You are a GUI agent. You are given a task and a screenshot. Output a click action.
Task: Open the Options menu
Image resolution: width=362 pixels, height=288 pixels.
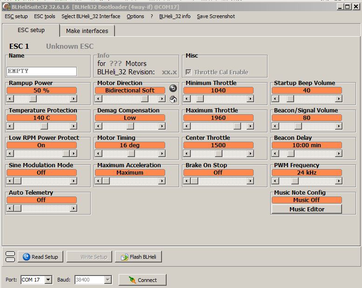[x=135, y=16]
